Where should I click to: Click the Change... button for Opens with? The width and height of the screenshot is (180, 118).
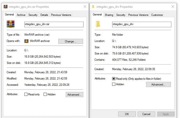point(70,41)
